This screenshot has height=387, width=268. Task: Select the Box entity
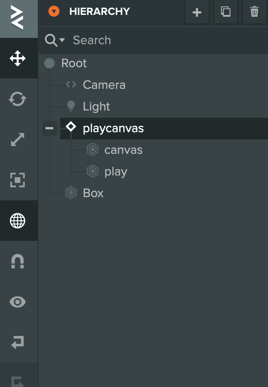93,193
